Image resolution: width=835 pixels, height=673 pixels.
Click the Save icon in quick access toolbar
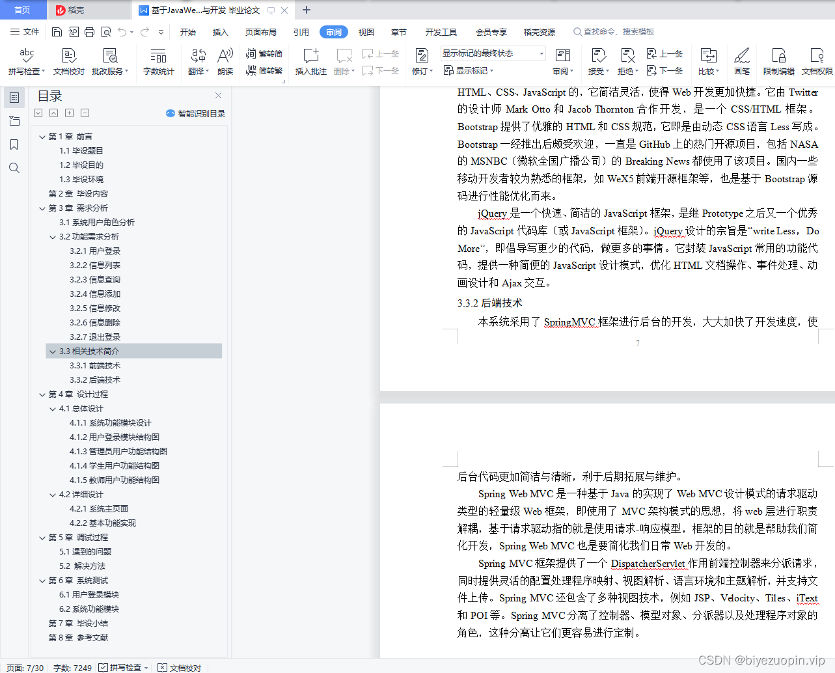coord(57,32)
